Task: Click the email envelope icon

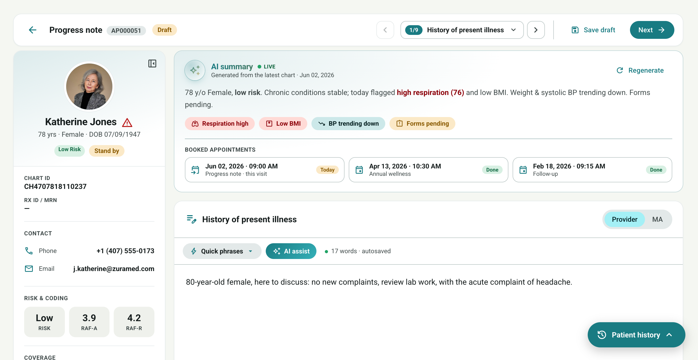Action: coord(29,269)
